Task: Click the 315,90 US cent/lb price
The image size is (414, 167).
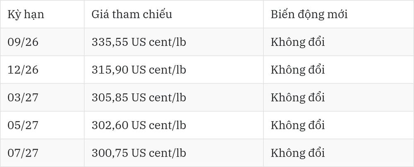Action: pos(139,69)
